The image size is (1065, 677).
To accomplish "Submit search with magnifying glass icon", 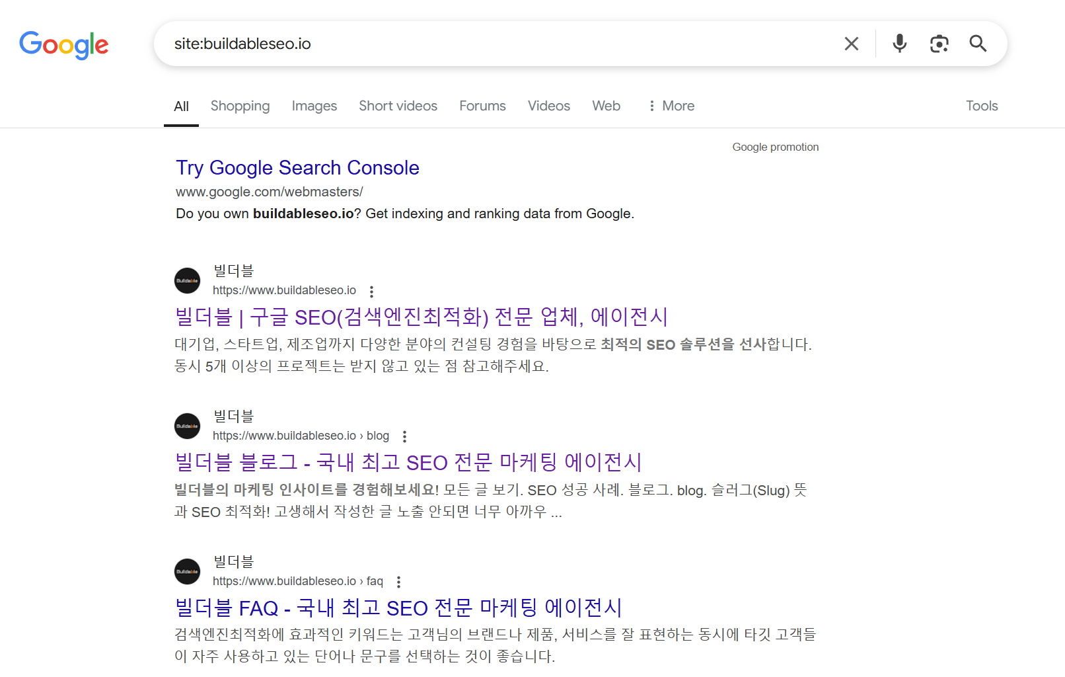I will (x=978, y=44).
